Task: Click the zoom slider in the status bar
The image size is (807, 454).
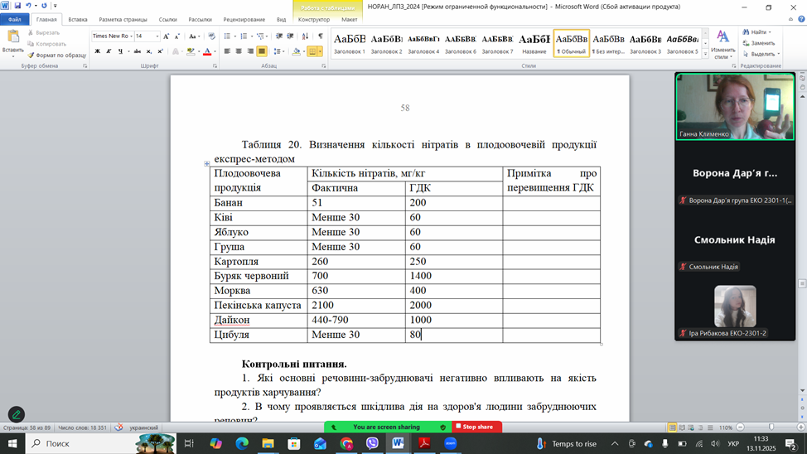Action: point(771,427)
